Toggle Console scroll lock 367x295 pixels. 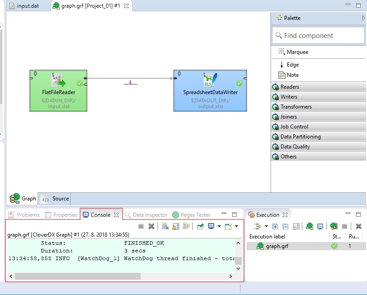(176, 226)
